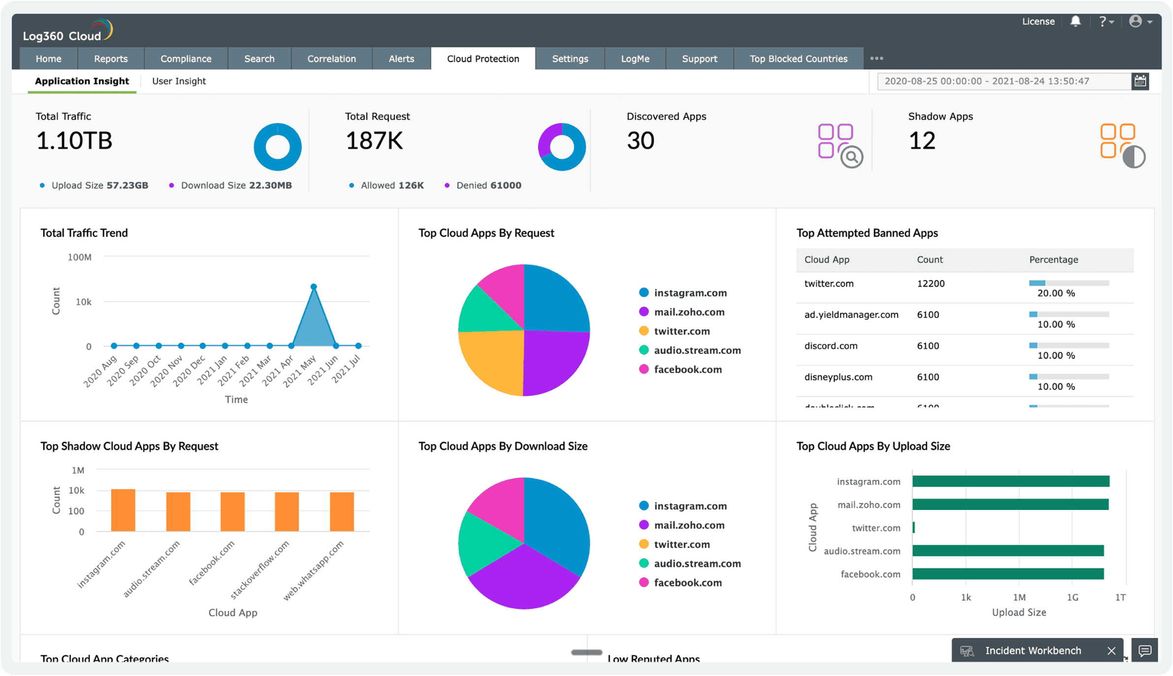Click the Shadow Apps icon
The width and height of the screenshot is (1173, 676).
click(x=1118, y=143)
